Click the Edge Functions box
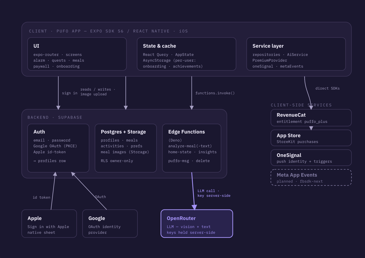Image resolution: width=365 pixels, height=258 pixels. 192,148
